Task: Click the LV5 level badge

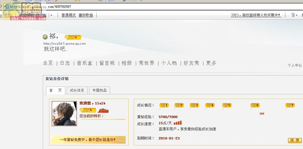Action: (x=227, y=105)
